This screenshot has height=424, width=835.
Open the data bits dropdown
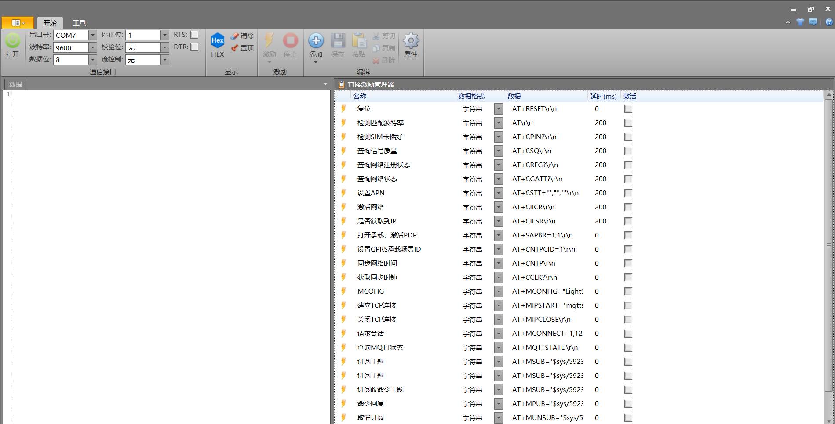(x=93, y=60)
